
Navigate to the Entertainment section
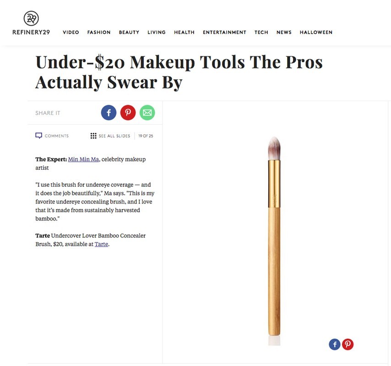point(224,32)
